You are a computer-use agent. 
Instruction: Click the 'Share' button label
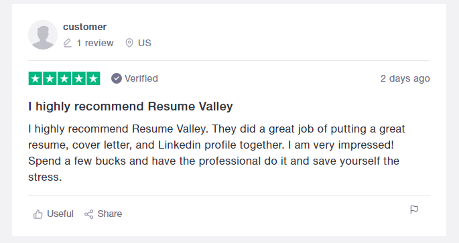[x=110, y=214]
